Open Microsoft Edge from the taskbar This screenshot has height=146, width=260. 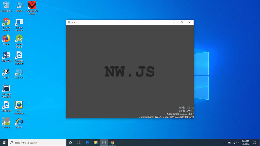pos(87,142)
